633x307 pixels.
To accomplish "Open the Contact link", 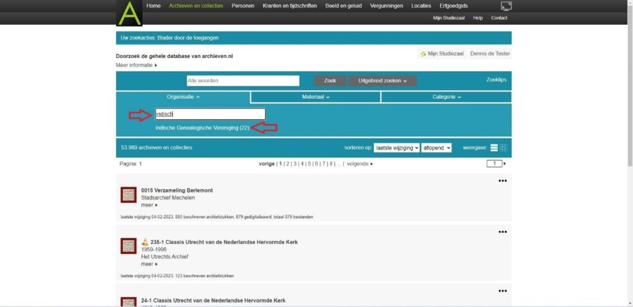I will coord(499,18).
